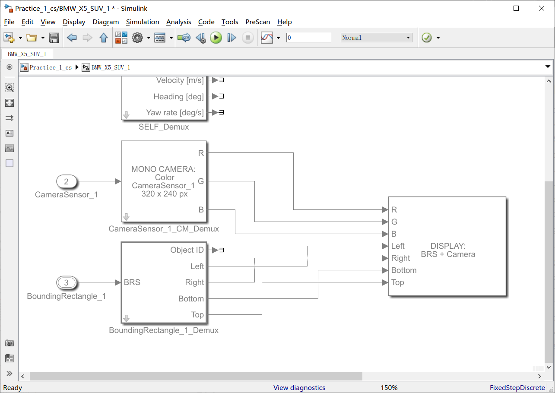Click the Stop simulation button
The width and height of the screenshot is (555, 393).
(x=247, y=38)
